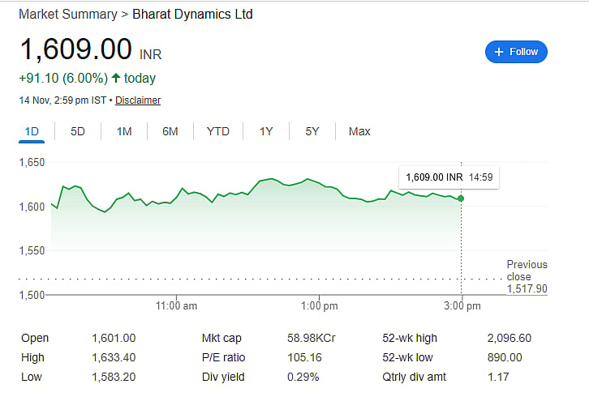View the 1Y chart range
Viewport: 589px width, 401px height.
(266, 131)
